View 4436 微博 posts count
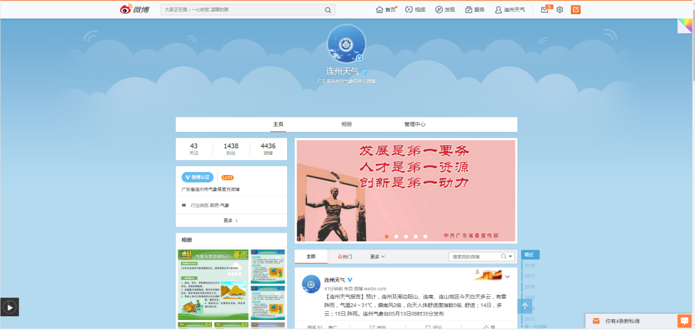This screenshot has width=695, height=330. [268, 149]
